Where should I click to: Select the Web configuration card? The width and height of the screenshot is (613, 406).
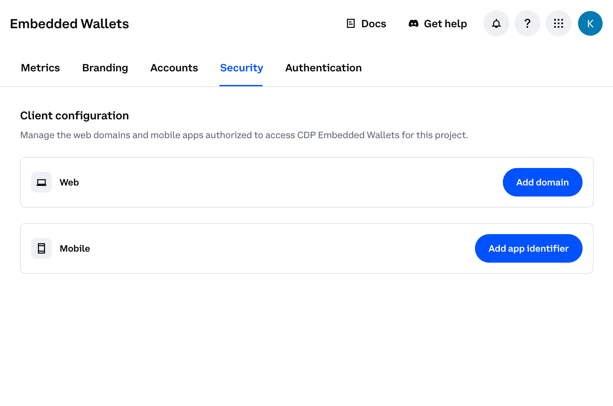[259, 182]
